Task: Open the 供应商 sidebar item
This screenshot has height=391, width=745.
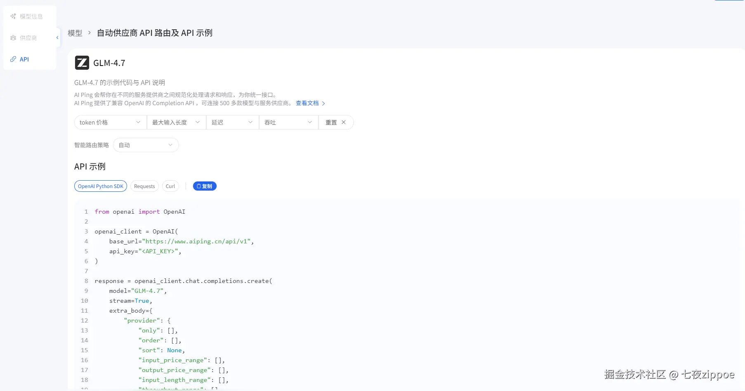Action: (24, 38)
